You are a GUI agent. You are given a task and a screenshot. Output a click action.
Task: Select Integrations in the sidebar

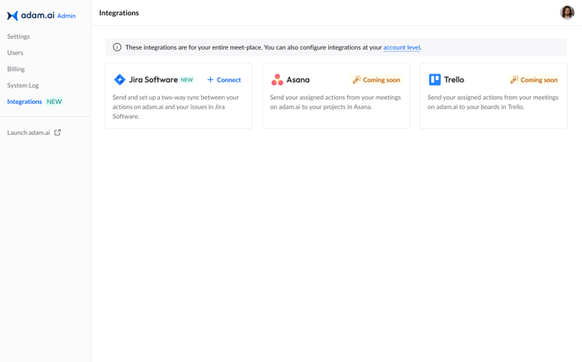25,101
